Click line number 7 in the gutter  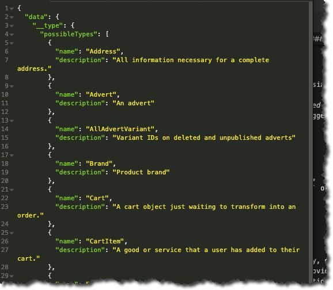tap(6, 60)
